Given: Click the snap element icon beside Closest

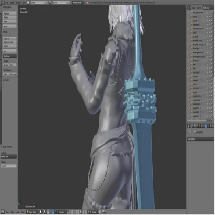Looking at the screenshot, I should coord(89,212).
